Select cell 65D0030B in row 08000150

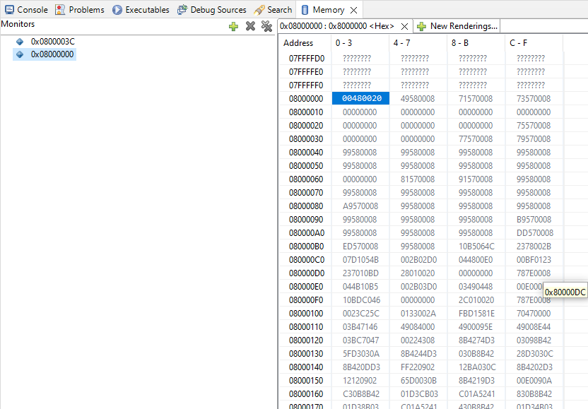[x=418, y=381]
